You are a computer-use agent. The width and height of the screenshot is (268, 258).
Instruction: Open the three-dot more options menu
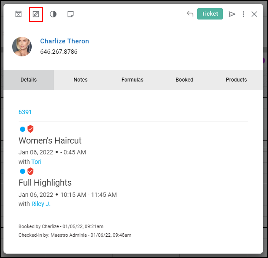click(x=243, y=14)
